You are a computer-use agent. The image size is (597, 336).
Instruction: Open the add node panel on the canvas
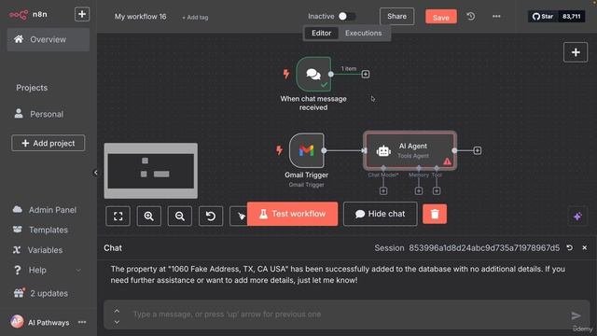(x=576, y=52)
